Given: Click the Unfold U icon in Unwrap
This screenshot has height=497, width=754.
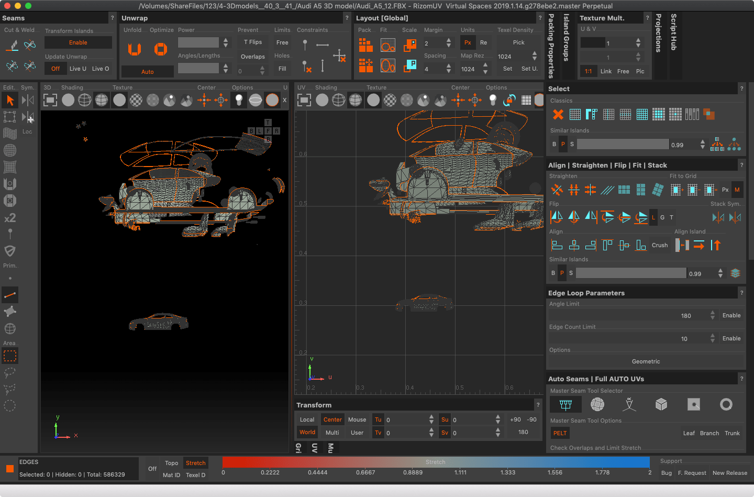Looking at the screenshot, I should 135,49.
